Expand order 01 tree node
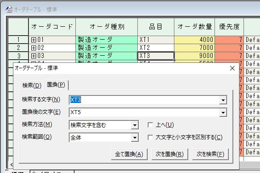This screenshot has height=173, width=260. [x=33, y=40]
